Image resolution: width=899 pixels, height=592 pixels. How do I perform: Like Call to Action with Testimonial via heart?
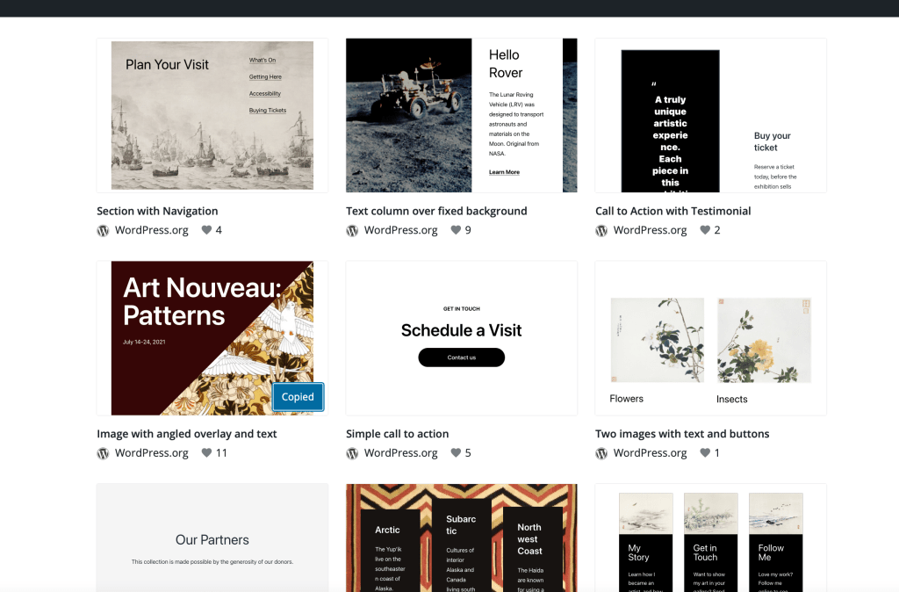705,230
